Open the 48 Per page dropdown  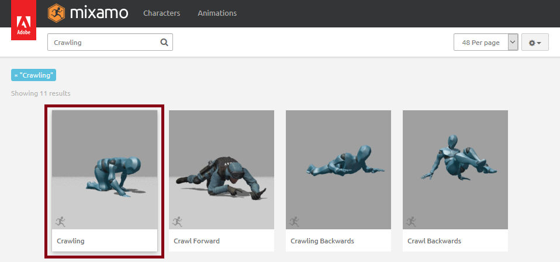486,43
